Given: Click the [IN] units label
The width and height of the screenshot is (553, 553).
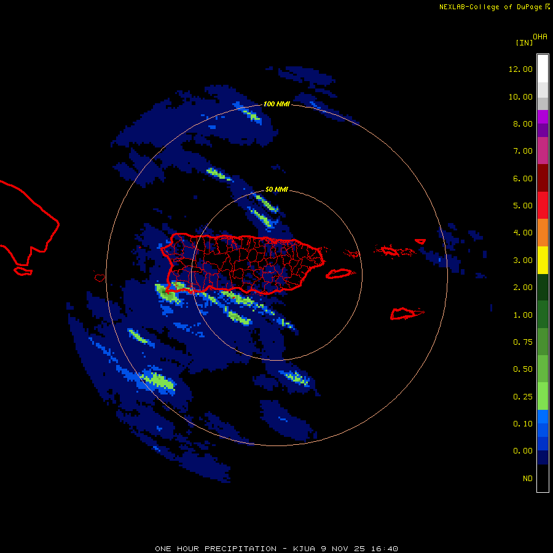Looking at the screenshot, I should tap(524, 42).
